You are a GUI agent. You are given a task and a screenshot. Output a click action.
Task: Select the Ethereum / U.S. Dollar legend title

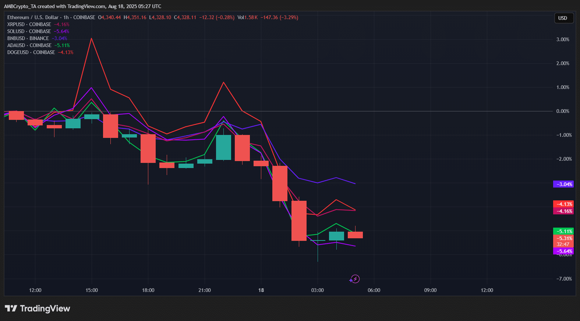33,17
